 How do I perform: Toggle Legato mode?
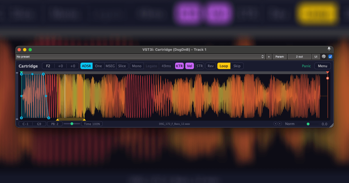(151, 66)
